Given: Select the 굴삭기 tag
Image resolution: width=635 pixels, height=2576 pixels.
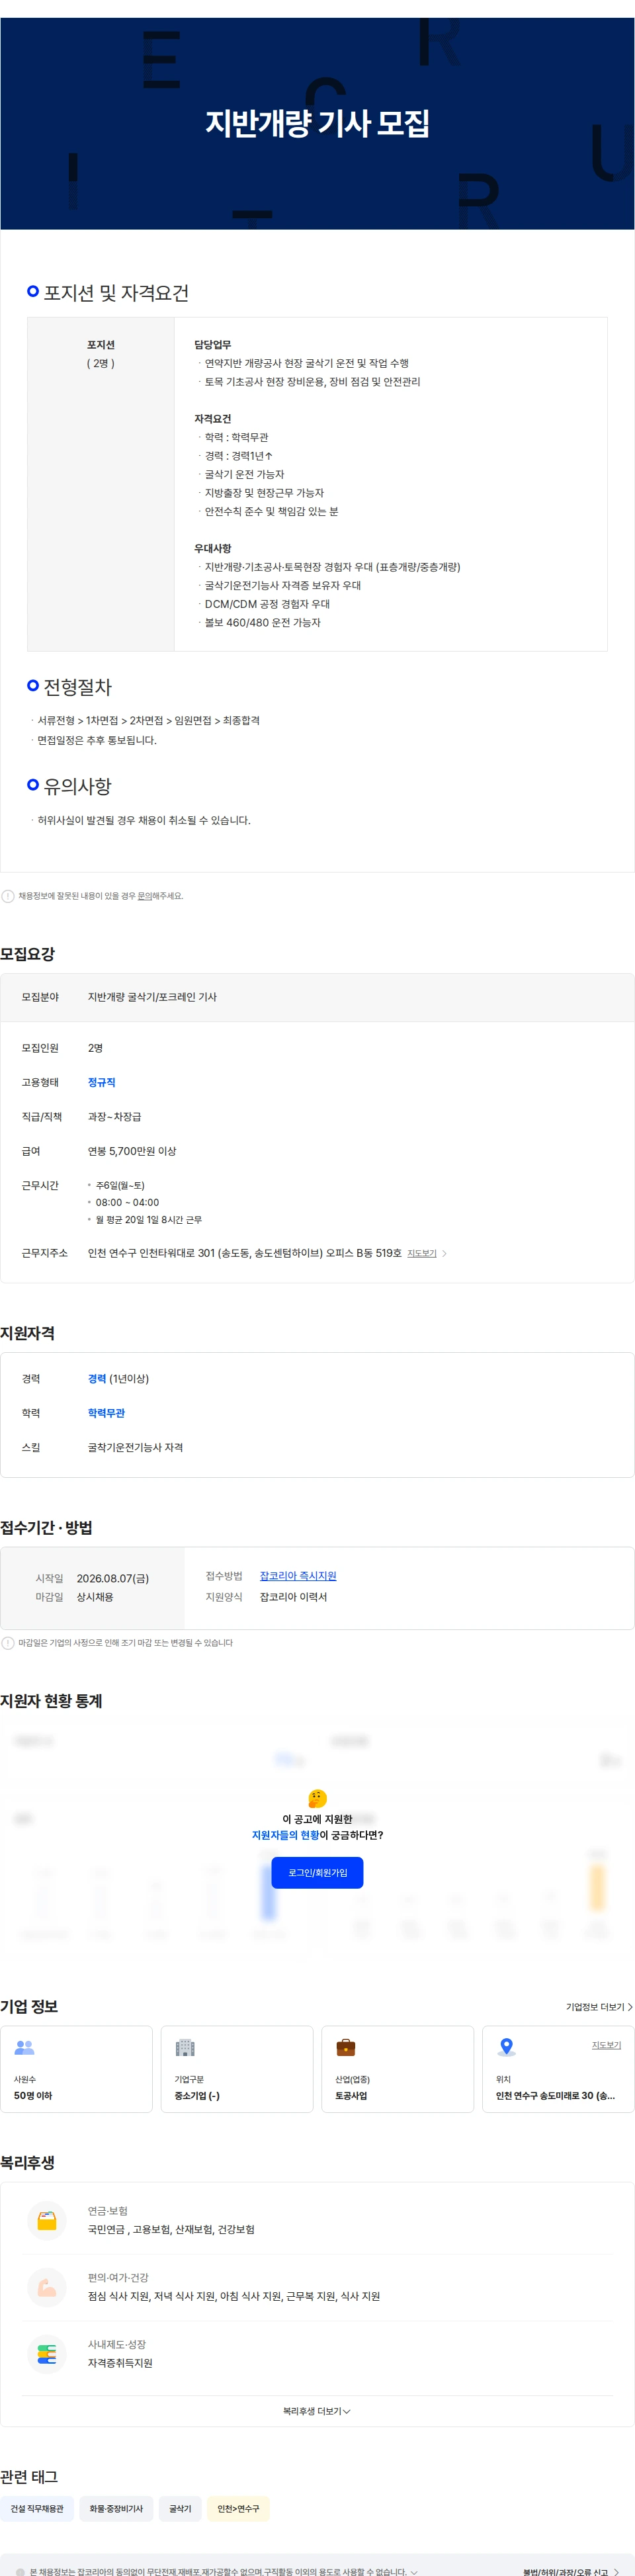Looking at the screenshot, I should tap(180, 2509).
